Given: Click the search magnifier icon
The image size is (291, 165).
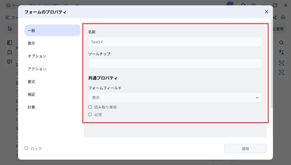Looking at the screenshot, I should coord(281,42).
